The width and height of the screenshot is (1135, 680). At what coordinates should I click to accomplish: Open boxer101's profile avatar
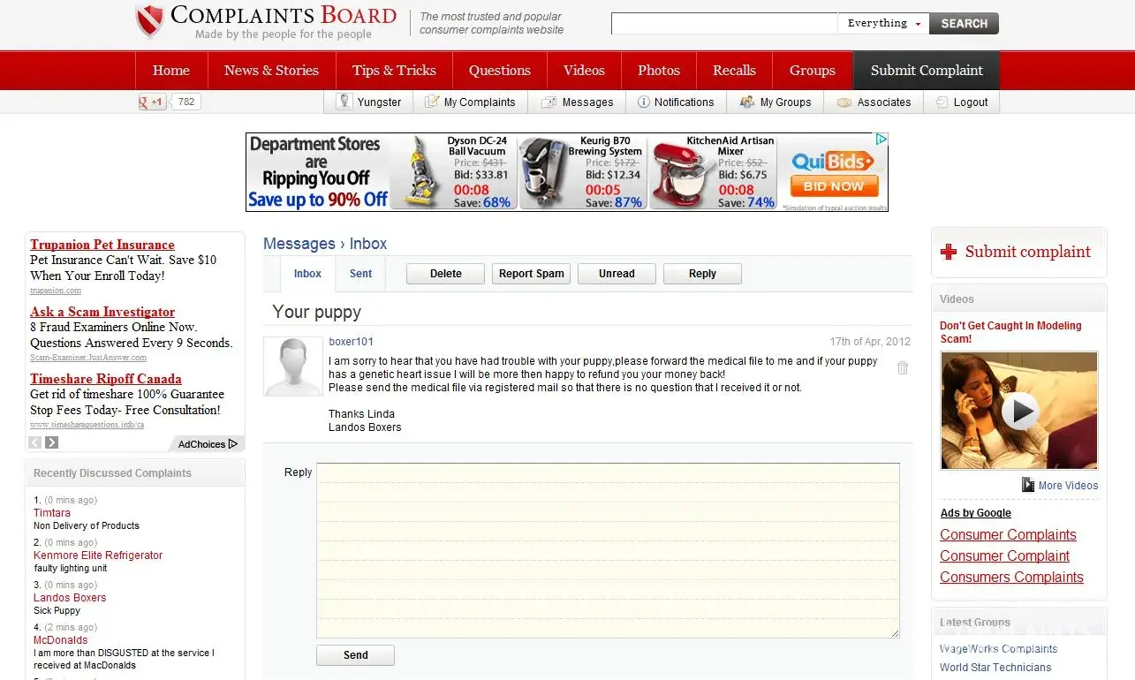293,366
